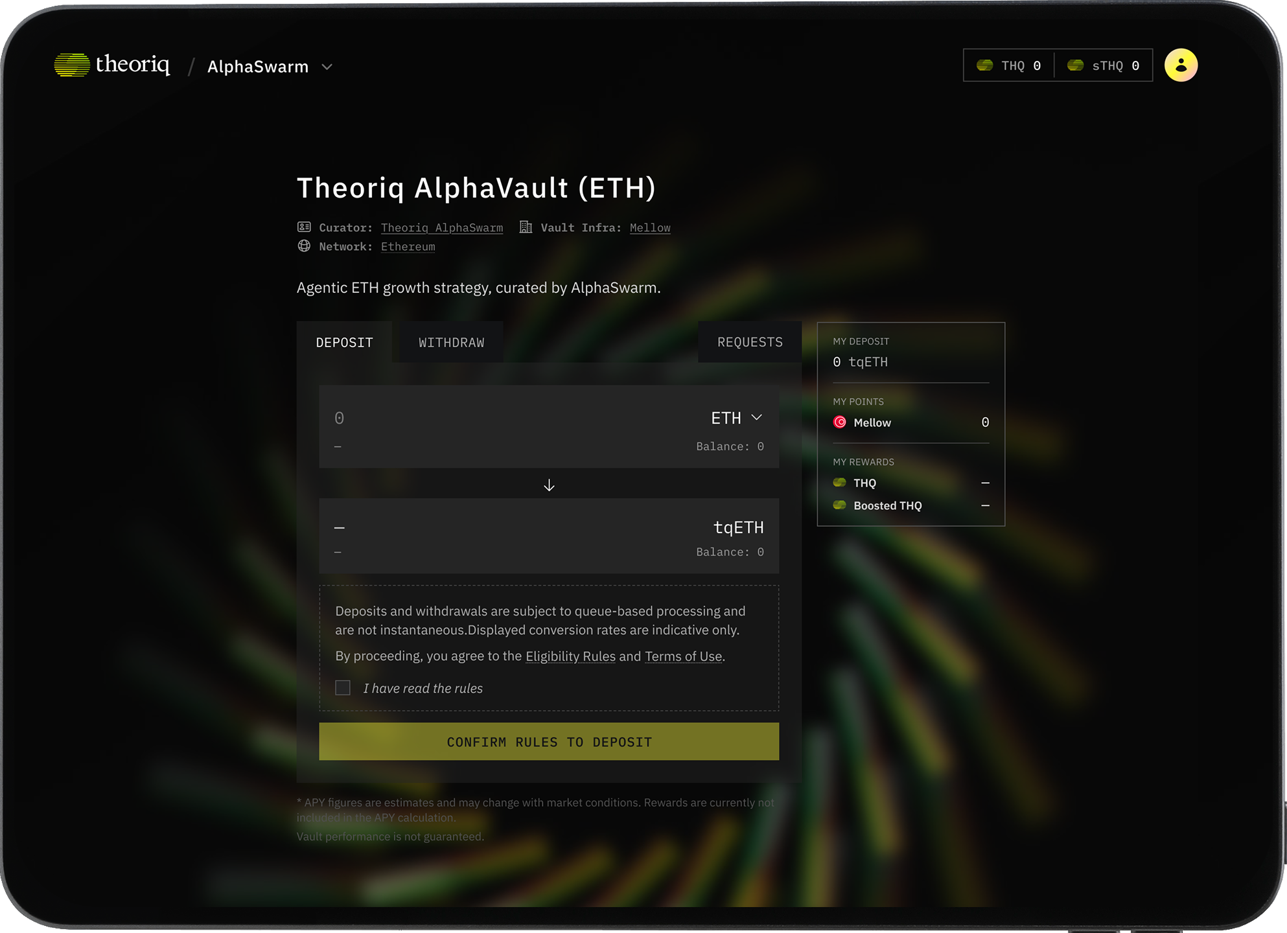The image size is (1287, 933).
Task: Expand the AlphaSwarm dropdown chevron
Action: pos(327,67)
